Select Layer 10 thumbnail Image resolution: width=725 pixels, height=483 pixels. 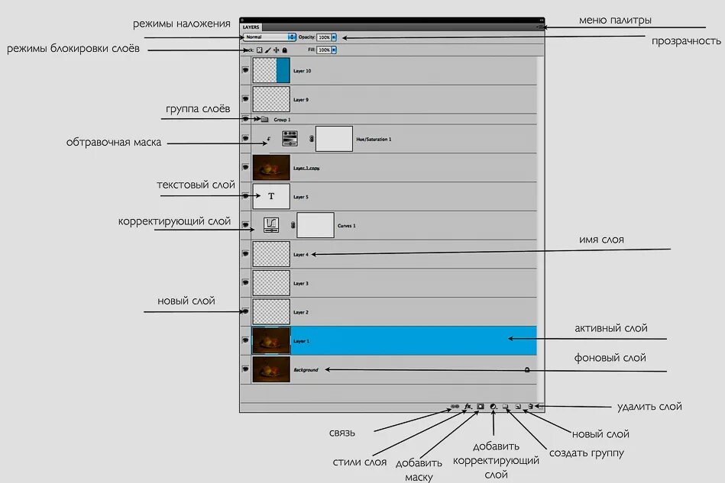[x=271, y=70]
